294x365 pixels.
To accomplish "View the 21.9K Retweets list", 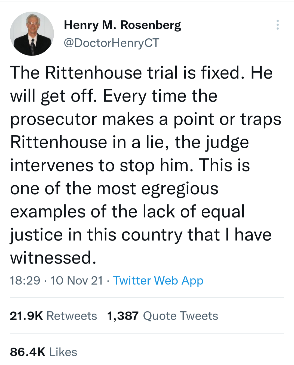I will (53, 316).
